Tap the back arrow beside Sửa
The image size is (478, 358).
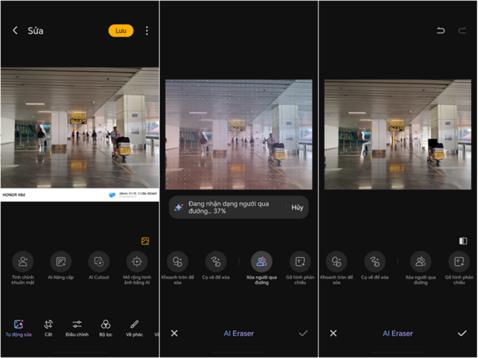click(15, 31)
